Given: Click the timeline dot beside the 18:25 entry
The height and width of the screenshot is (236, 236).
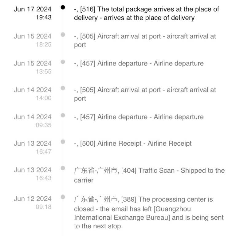Looking at the screenshot, I should (63, 34).
